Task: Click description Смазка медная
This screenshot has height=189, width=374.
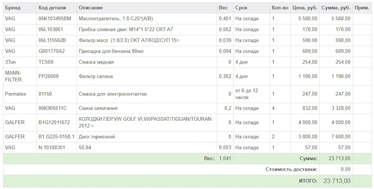Action: 96,62
